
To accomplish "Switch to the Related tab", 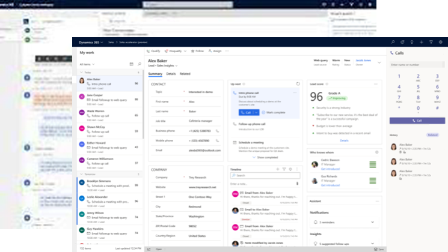I will (185, 74).
